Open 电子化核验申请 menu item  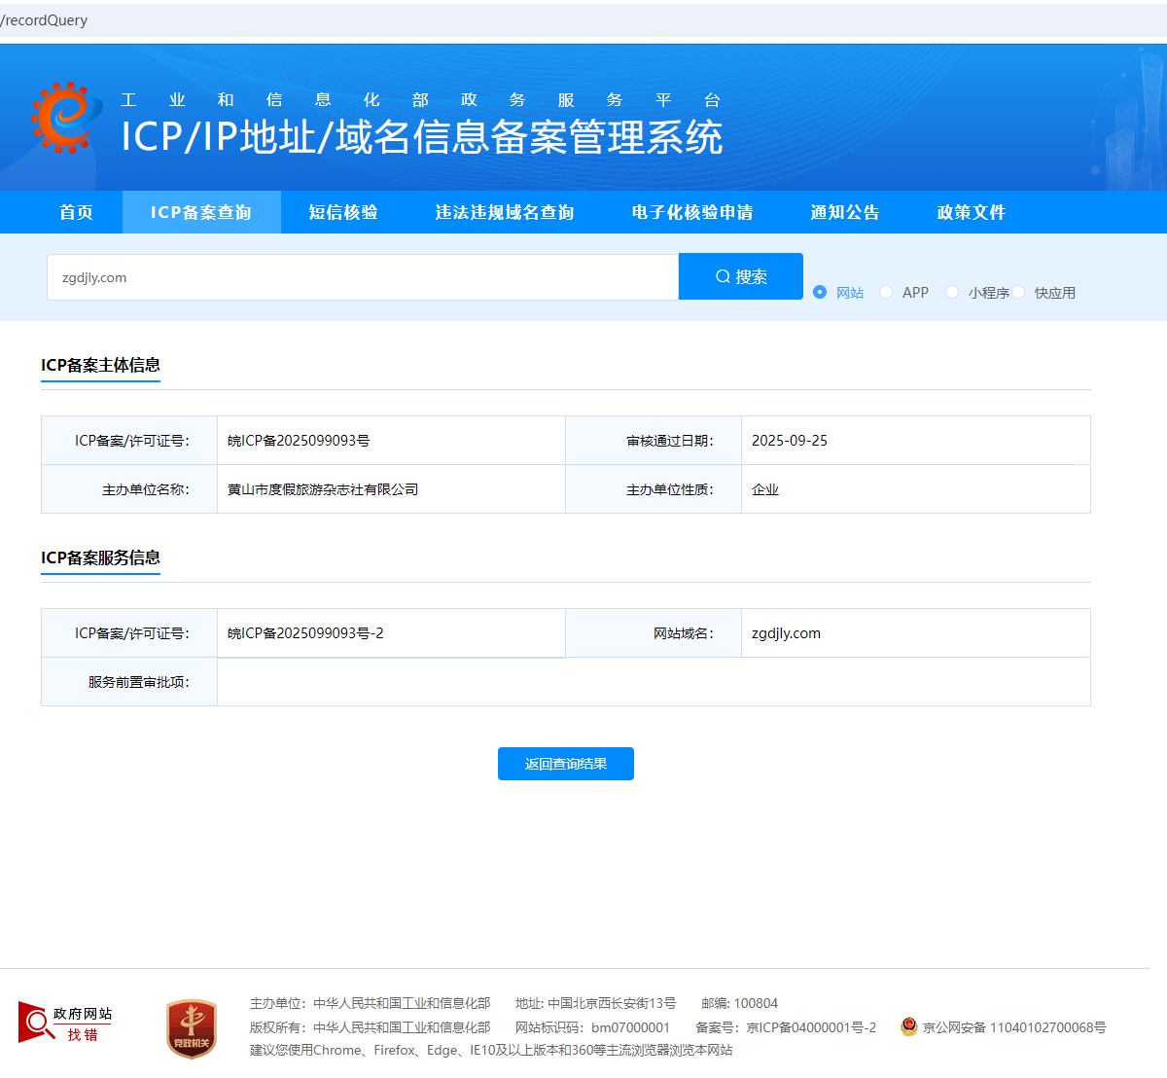[691, 212]
